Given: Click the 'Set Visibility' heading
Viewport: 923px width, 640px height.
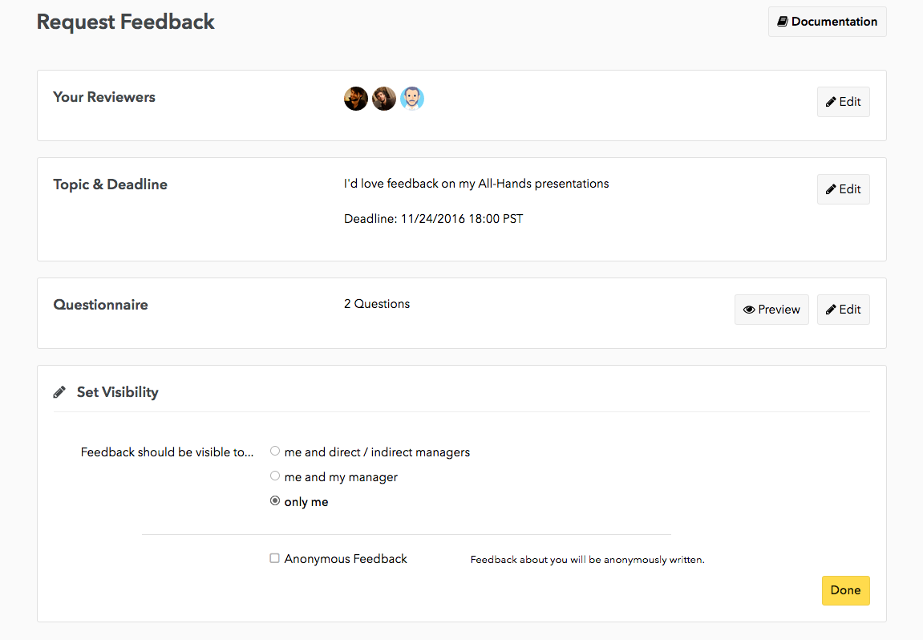Looking at the screenshot, I should click(x=118, y=392).
